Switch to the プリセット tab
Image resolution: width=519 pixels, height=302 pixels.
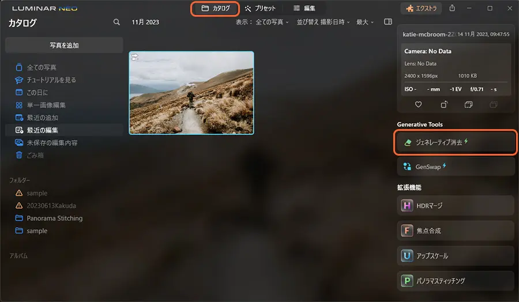260,8
